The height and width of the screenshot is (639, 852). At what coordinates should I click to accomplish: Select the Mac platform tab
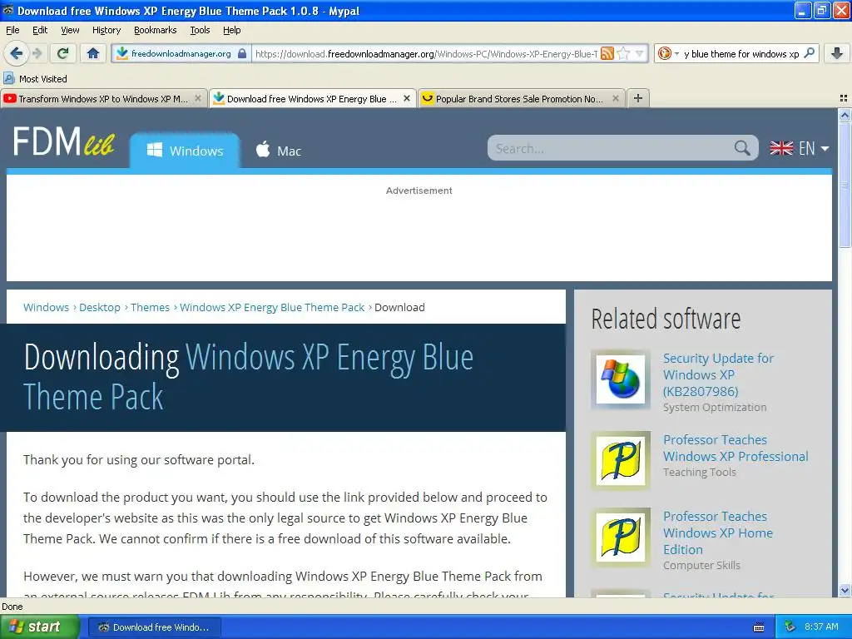pyautogui.click(x=278, y=151)
